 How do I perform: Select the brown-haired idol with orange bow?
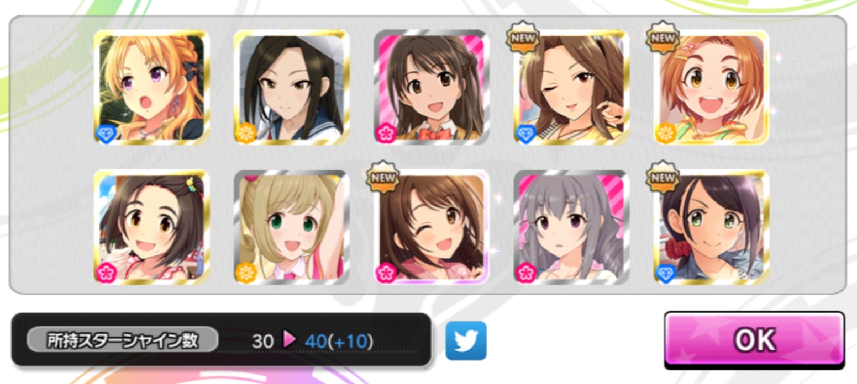(431, 87)
